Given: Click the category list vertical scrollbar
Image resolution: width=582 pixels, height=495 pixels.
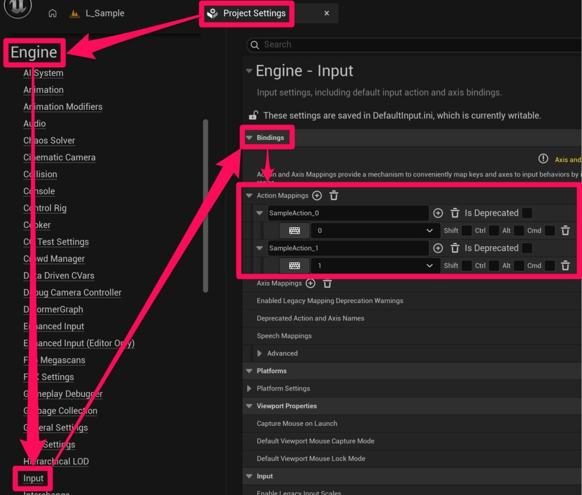Looking at the screenshot, I should (206, 205).
